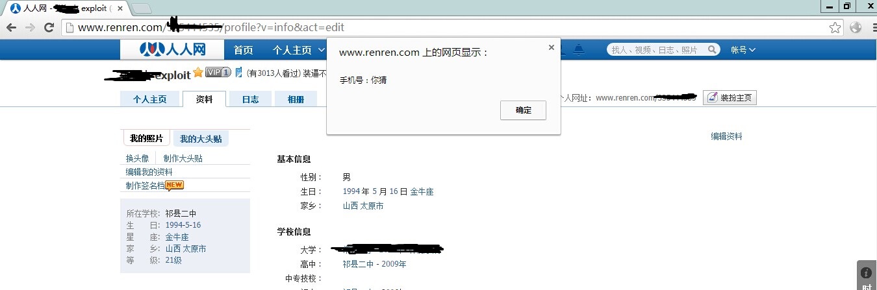Open the 日志 tab

coord(250,99)
